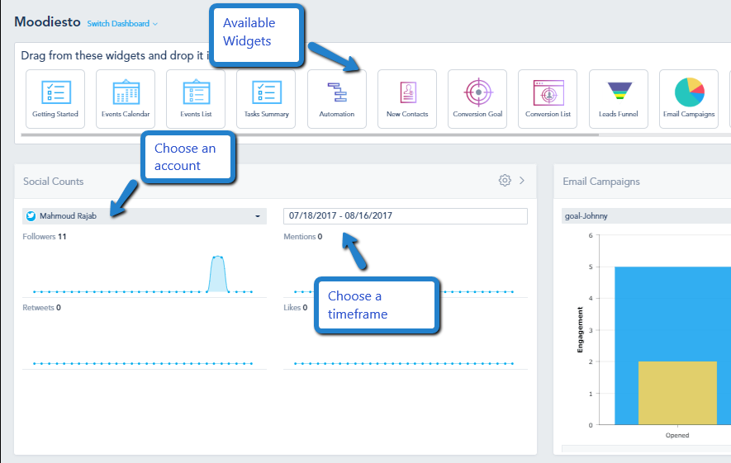Screen dimensions: 731x463
Task: Select the Conversion List widget
Action: pyautogui.click(x=548, y=99)
